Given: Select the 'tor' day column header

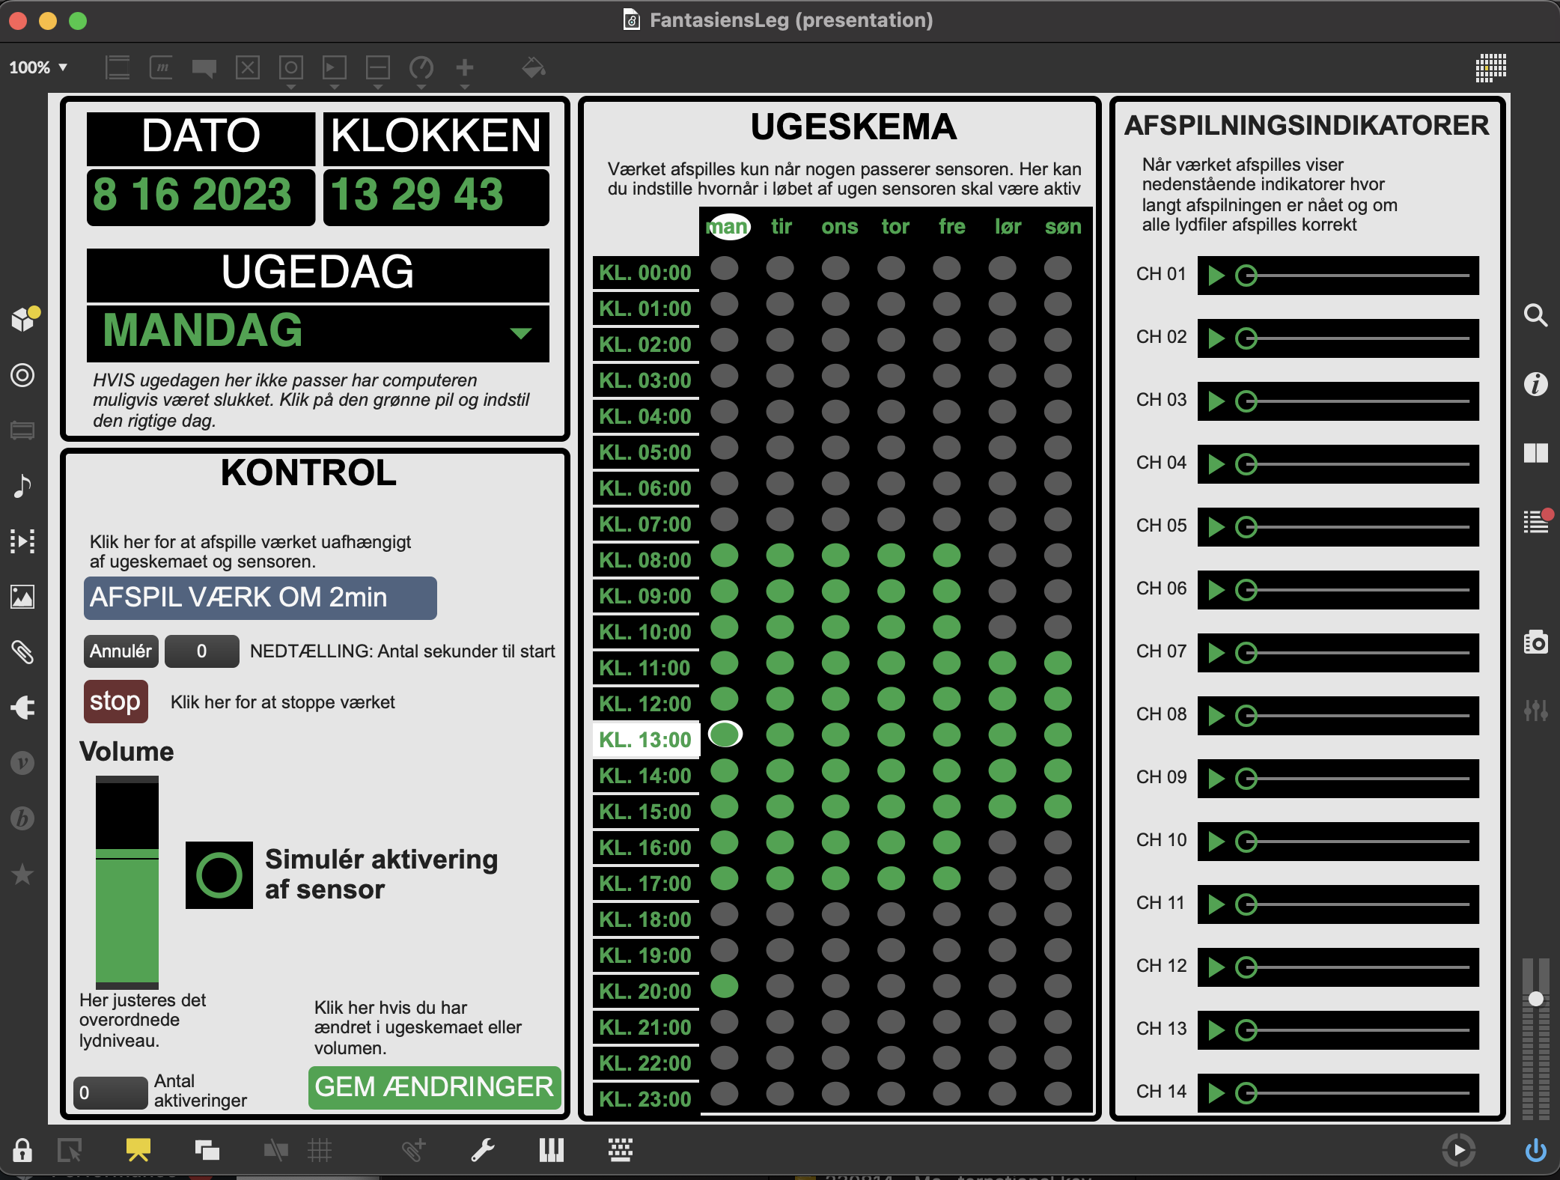Looking at the screenshot, I should point(895,226).
